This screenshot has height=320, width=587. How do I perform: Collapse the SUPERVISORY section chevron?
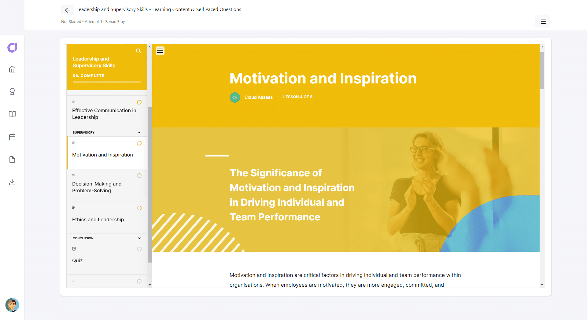pyautogui.click(x=139, y=132)
